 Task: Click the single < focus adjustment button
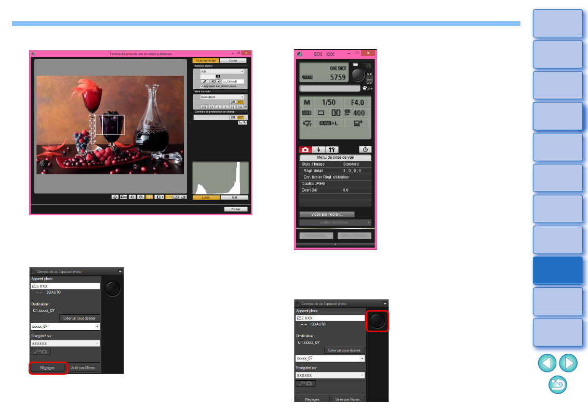218,107
